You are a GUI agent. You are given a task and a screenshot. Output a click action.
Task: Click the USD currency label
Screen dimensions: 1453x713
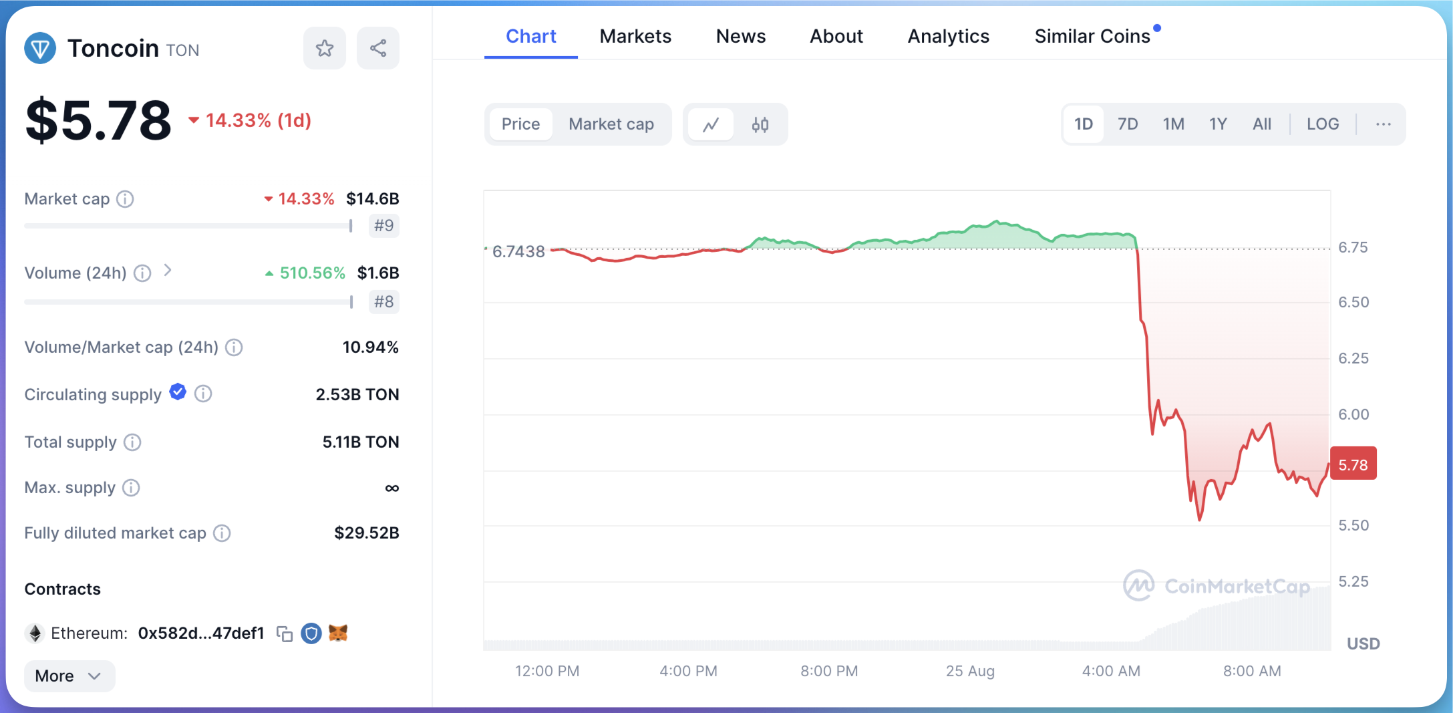pos(1363,644)
